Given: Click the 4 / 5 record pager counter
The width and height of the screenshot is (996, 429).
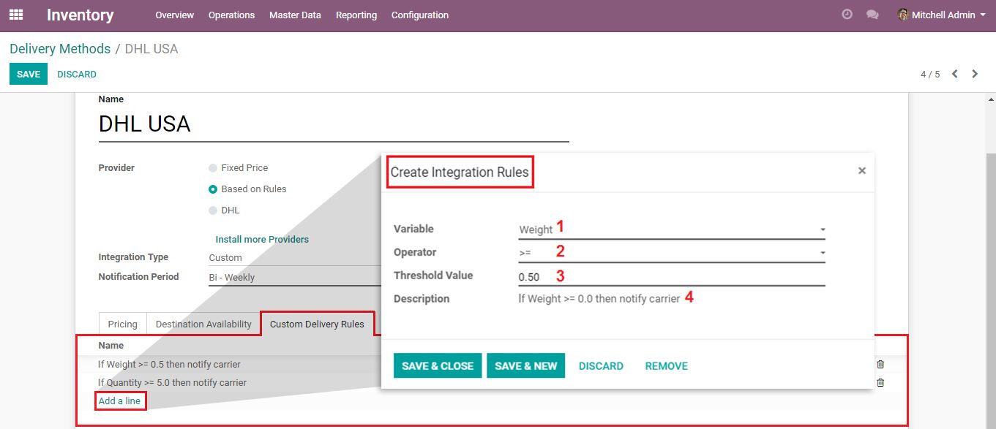Looking at the screenshot, I should click(930, 75).
